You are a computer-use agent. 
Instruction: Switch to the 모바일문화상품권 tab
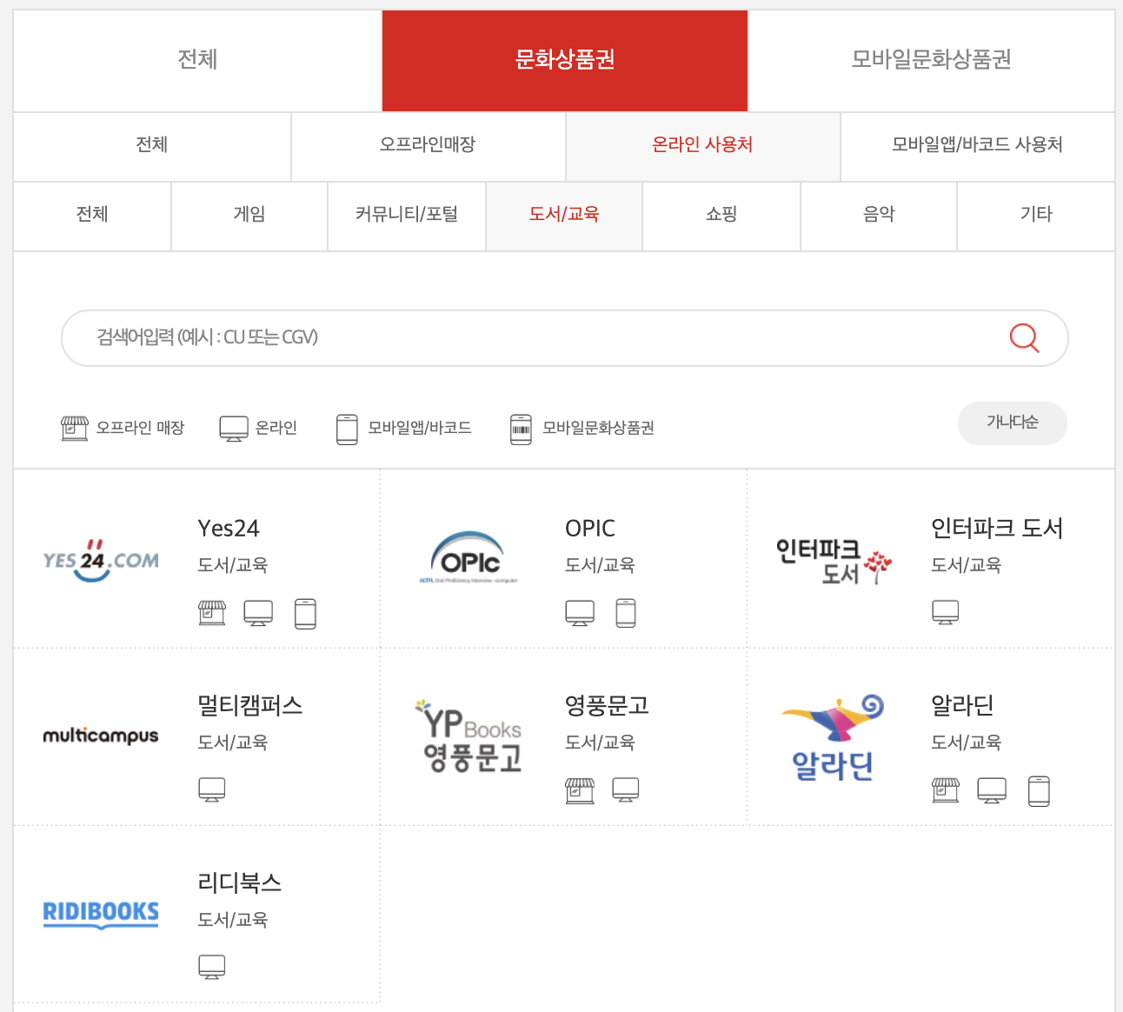934,61
